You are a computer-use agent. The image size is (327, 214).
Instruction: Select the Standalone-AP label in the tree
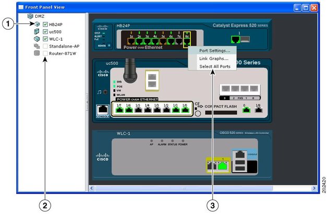[64, 46]
